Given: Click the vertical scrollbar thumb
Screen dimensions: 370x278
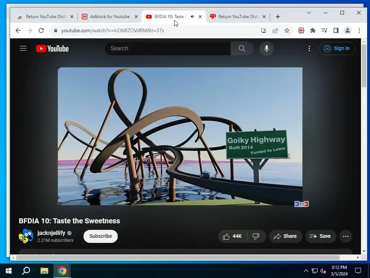Looking at the screenshot, I should 364,66.
